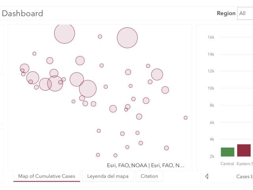Click the largest bubble in map center

coord(88,89)
